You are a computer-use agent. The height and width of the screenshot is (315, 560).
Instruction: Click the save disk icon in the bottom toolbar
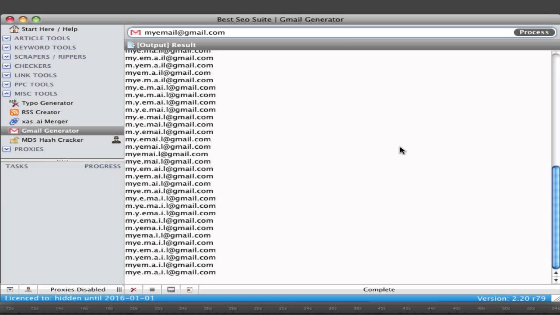pos(171,290)
